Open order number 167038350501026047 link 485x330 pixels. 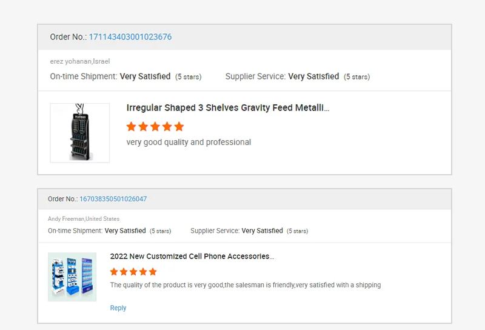(113, 199)
